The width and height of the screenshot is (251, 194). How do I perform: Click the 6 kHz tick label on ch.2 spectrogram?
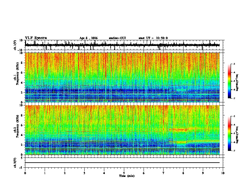[22, 125]
